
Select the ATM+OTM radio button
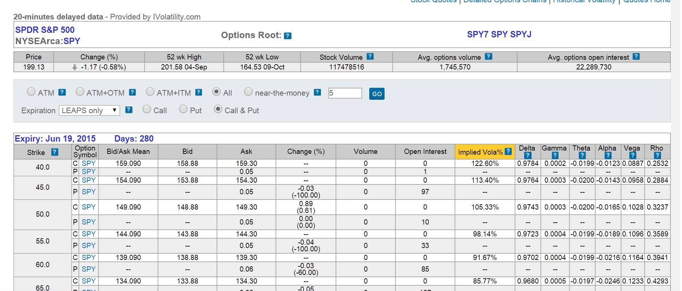(80, 92)
